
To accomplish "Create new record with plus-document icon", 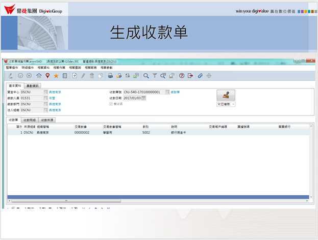I will coord(75,76).
